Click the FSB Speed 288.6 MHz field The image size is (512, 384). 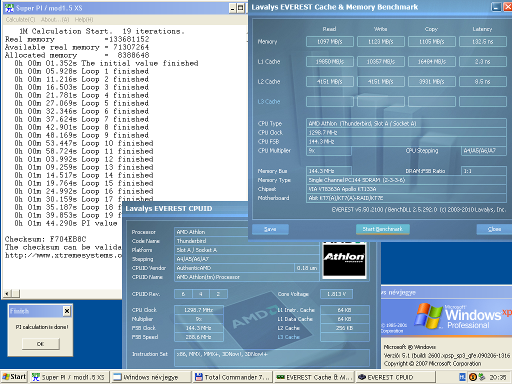[x=198, y=337]
